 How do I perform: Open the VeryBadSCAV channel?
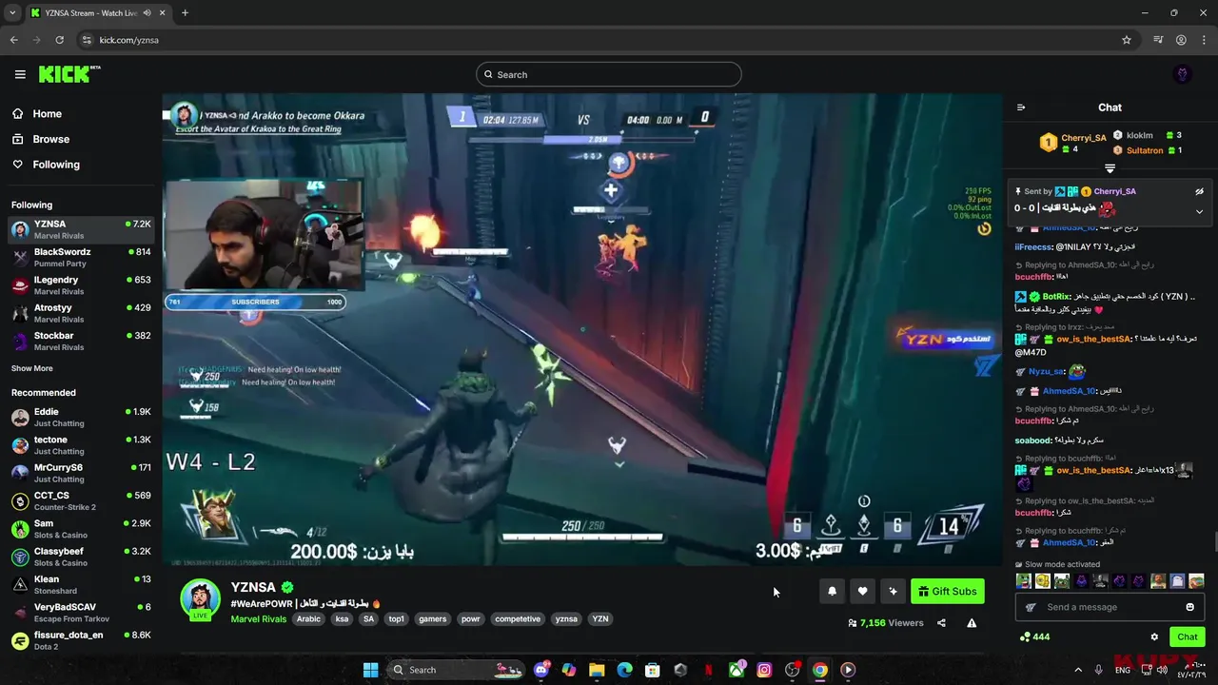click(x=81, y=612)
